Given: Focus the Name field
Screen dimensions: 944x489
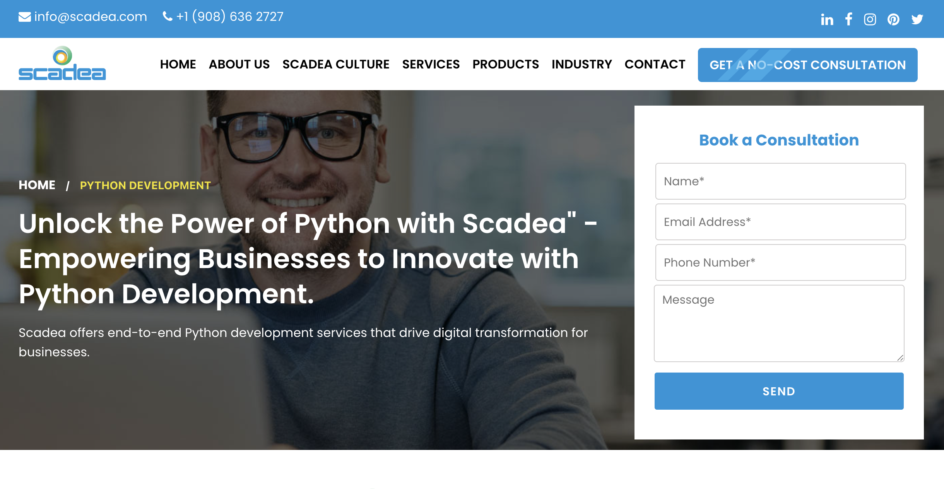Looking at the screenshot, I should [781, 181].
